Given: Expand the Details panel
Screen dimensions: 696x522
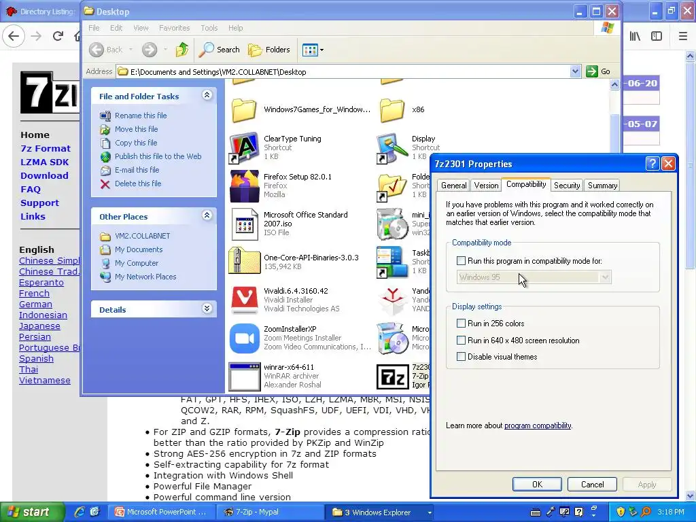Looking at the screenshot, I should (207, 309).
